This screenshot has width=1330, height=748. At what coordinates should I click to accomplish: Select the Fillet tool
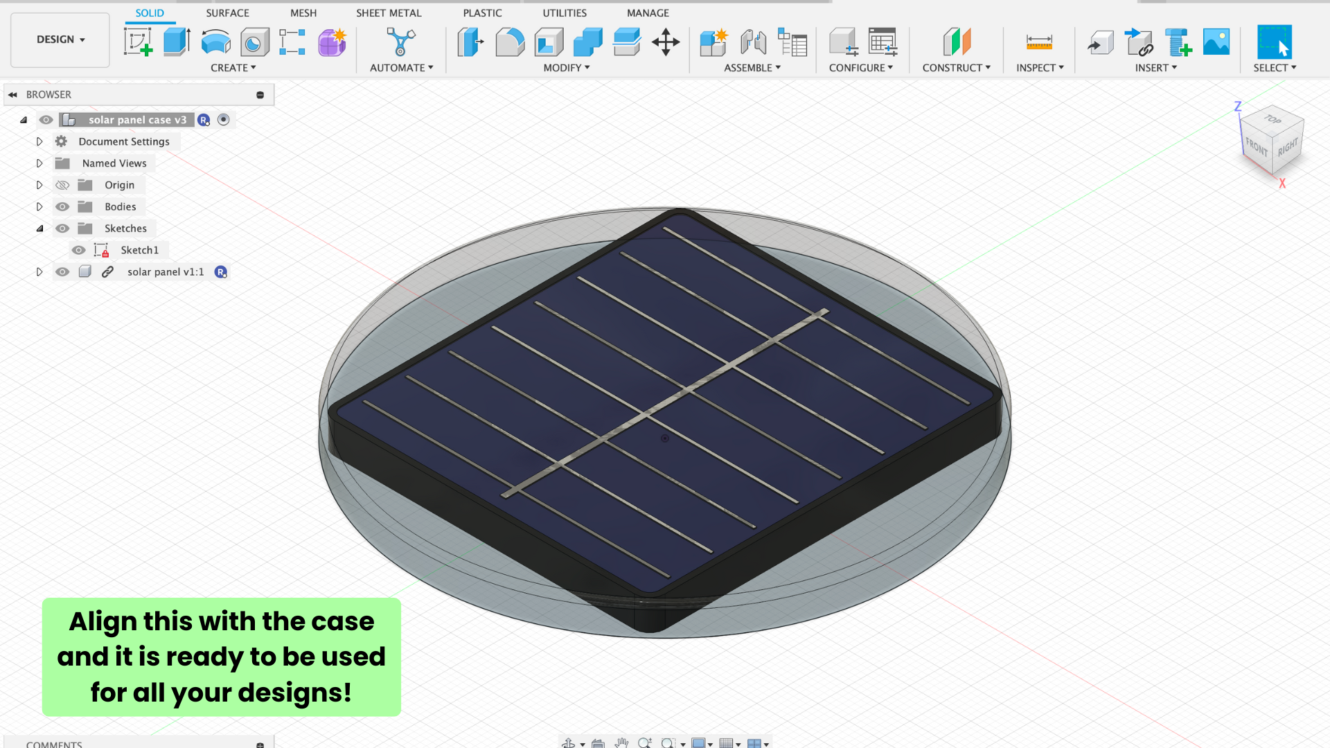point(510,42)
